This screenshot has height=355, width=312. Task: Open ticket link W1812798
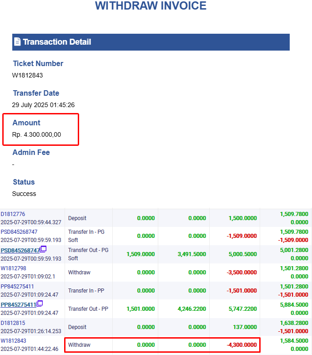(14, 268)
